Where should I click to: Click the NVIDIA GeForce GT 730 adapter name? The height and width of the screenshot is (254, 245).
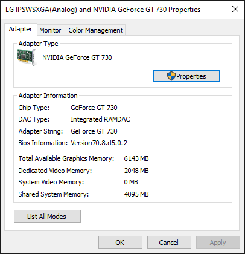pos(77,57)
